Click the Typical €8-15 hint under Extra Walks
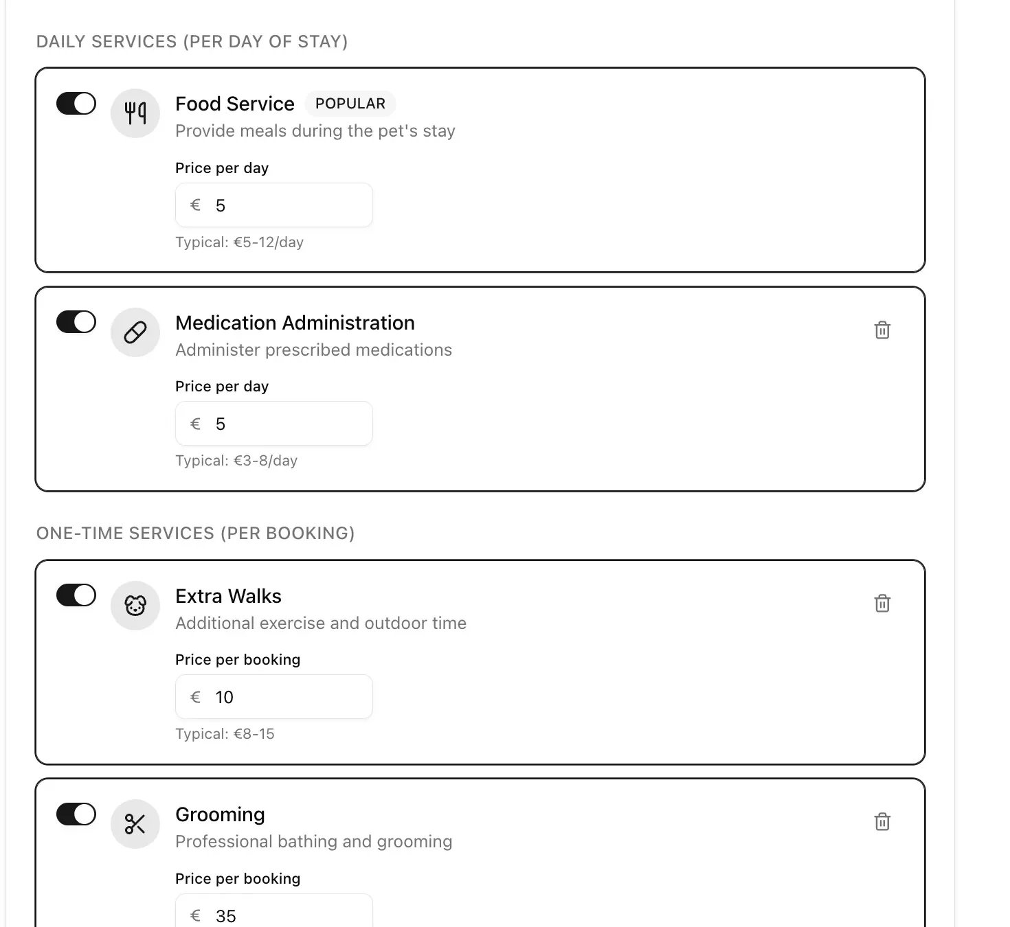Viewport: 1010px width, 927px height. (225, 733)
